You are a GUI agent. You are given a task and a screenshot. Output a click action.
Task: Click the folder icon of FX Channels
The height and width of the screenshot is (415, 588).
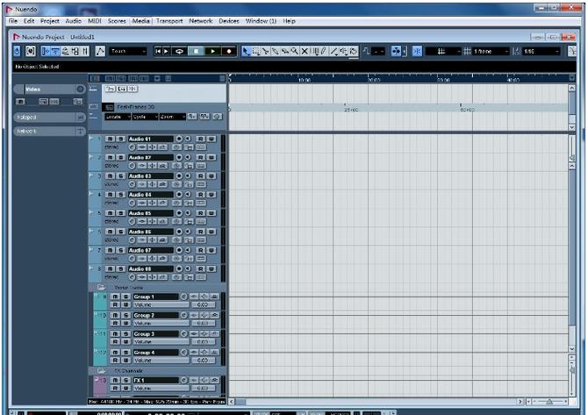click(101, 371)
